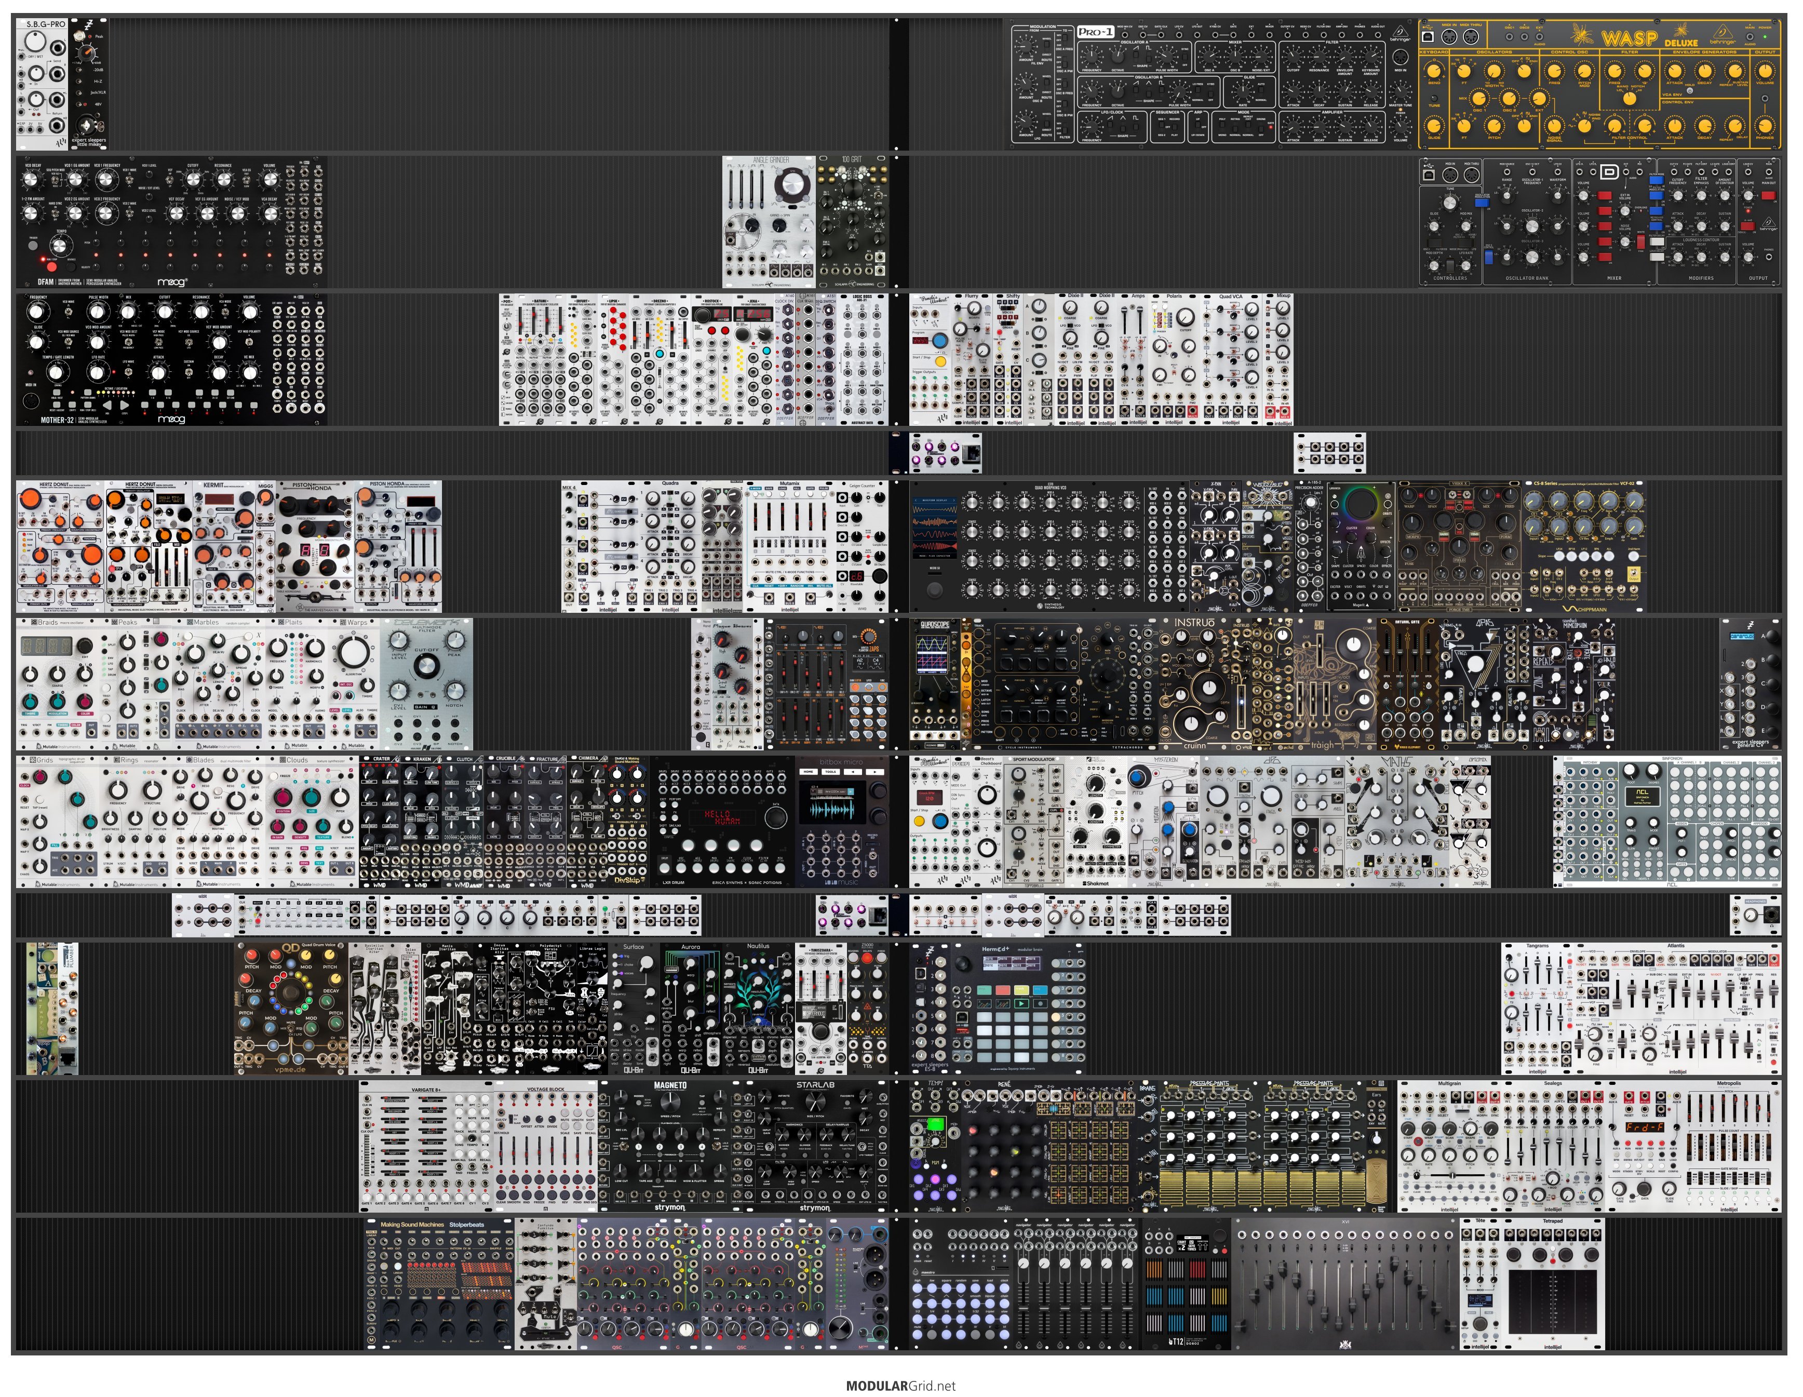The image size is (1803, 1397).
Task: Select the WMD Chimera module
Action: point(588,822)
